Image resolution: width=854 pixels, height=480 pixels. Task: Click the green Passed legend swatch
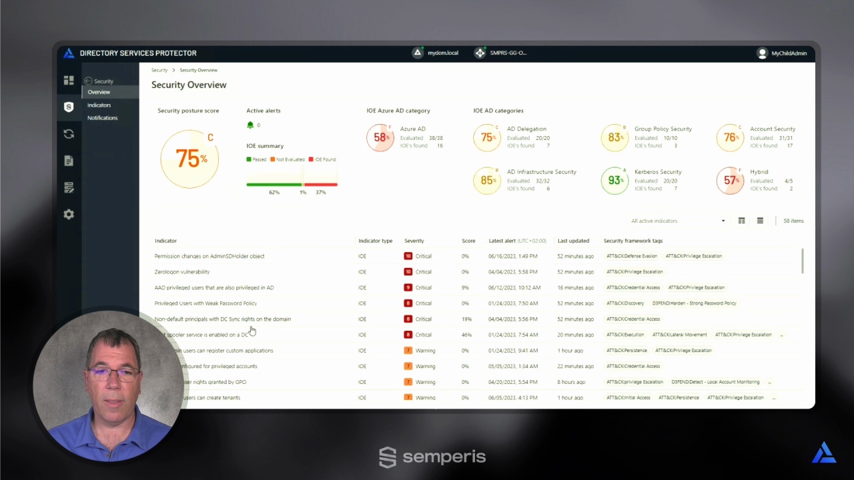coord(249,159)
